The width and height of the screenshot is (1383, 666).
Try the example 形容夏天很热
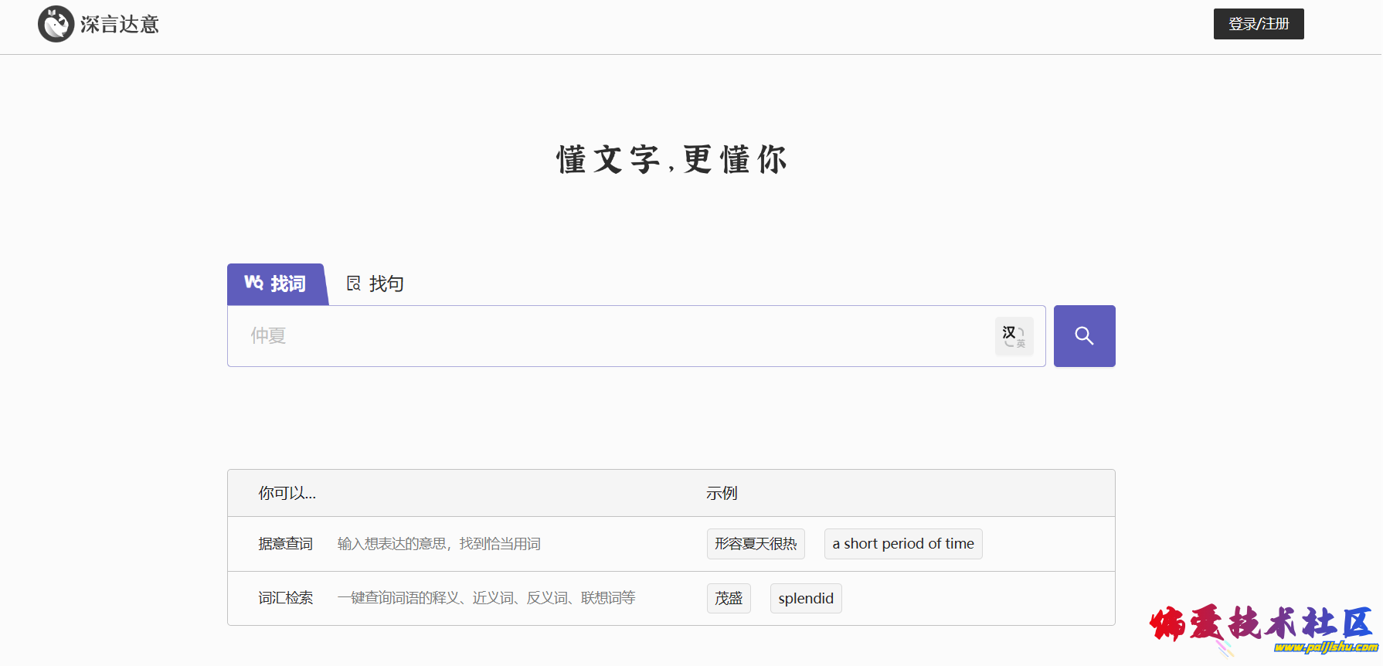[x=755, y=544]
